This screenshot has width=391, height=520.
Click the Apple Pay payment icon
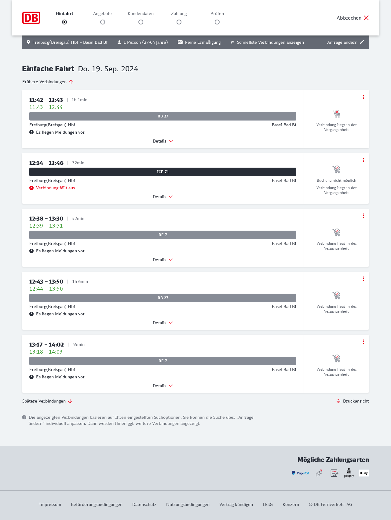coord(364,473)
